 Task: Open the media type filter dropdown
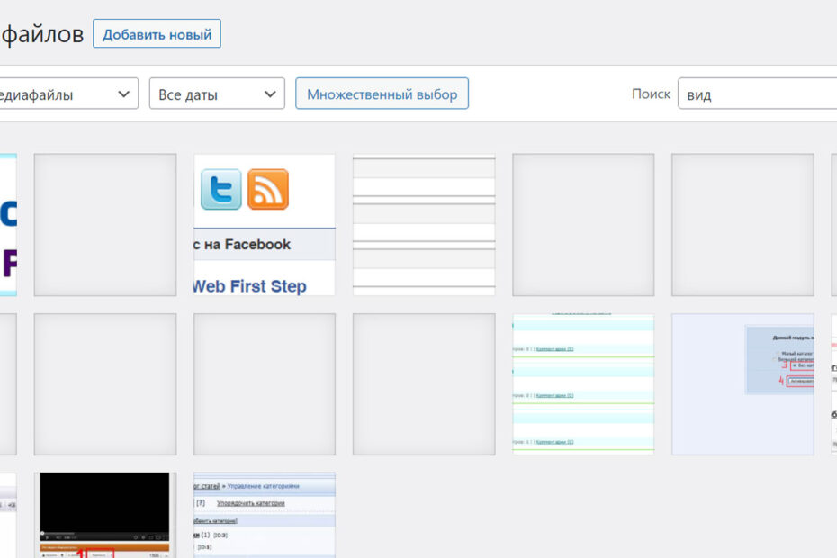click(69, 94)
